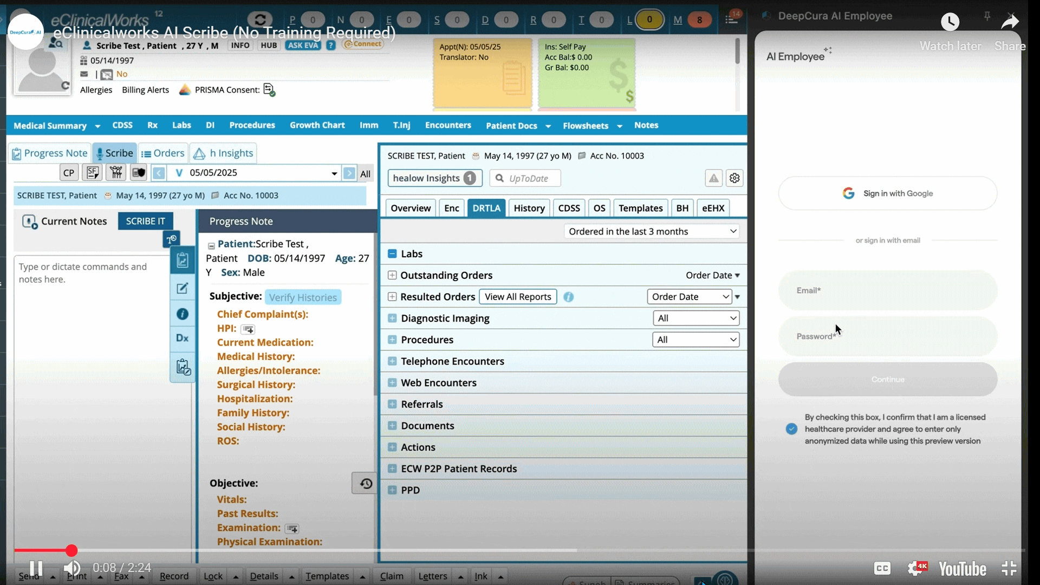
Task: Open the Order Date dropdown for Resulted Orders
Action: 690,297
